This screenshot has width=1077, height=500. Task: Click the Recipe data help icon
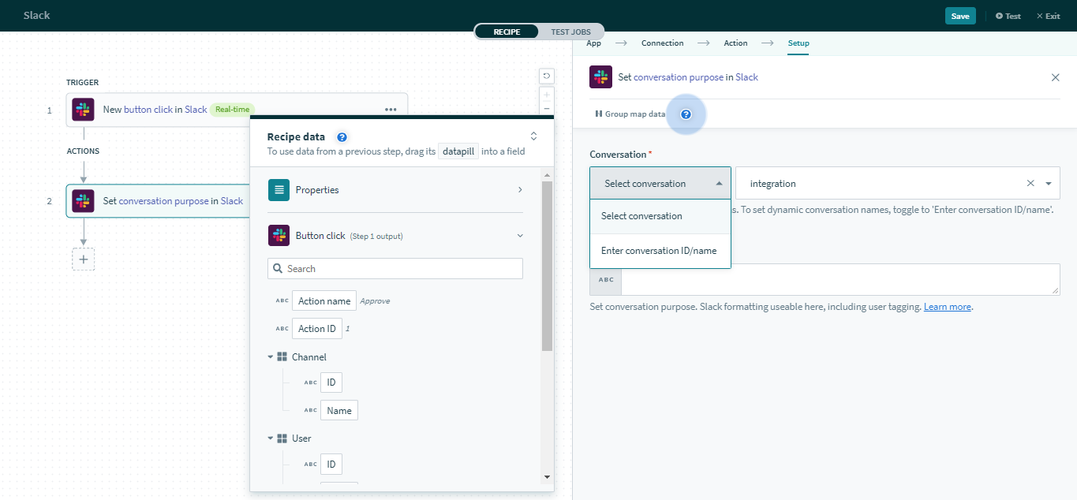[x=342, y=136]
